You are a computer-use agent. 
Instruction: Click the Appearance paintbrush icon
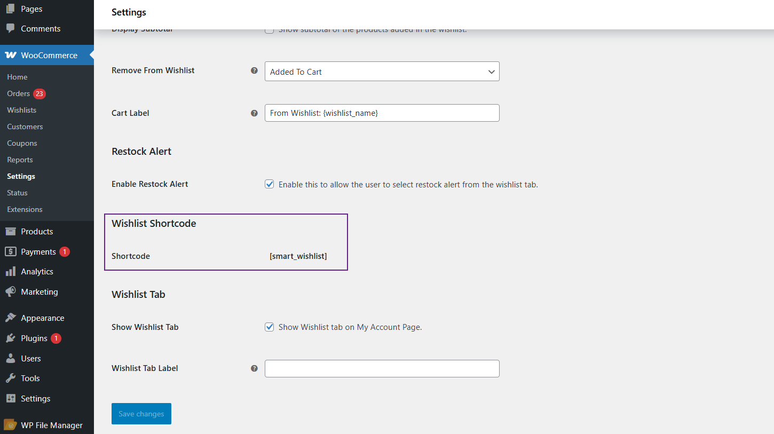pos(11,318)
